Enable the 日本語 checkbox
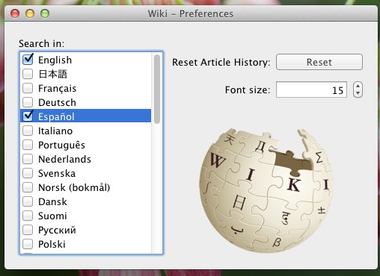380x276 pixels. pos(28,74)
